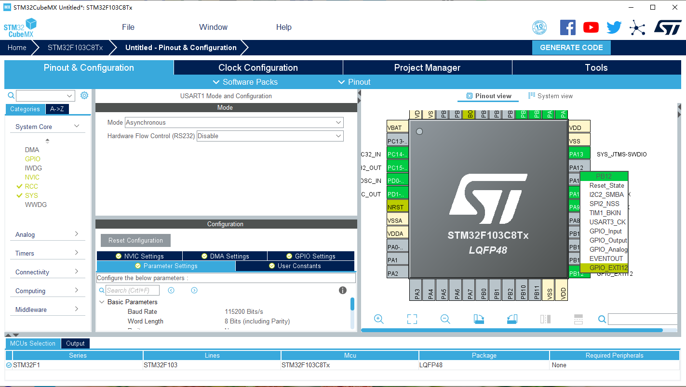Expand the Timers category
686x387 pixels.
coord(77,253)
